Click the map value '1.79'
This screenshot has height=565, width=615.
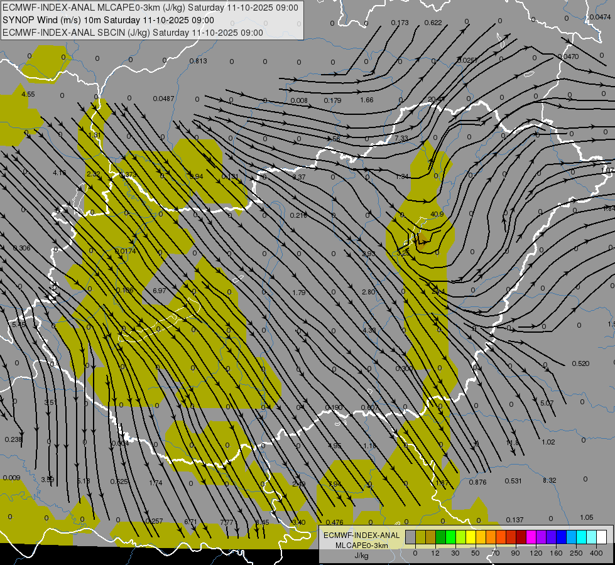pyautogui.click(x=299, y=293)
